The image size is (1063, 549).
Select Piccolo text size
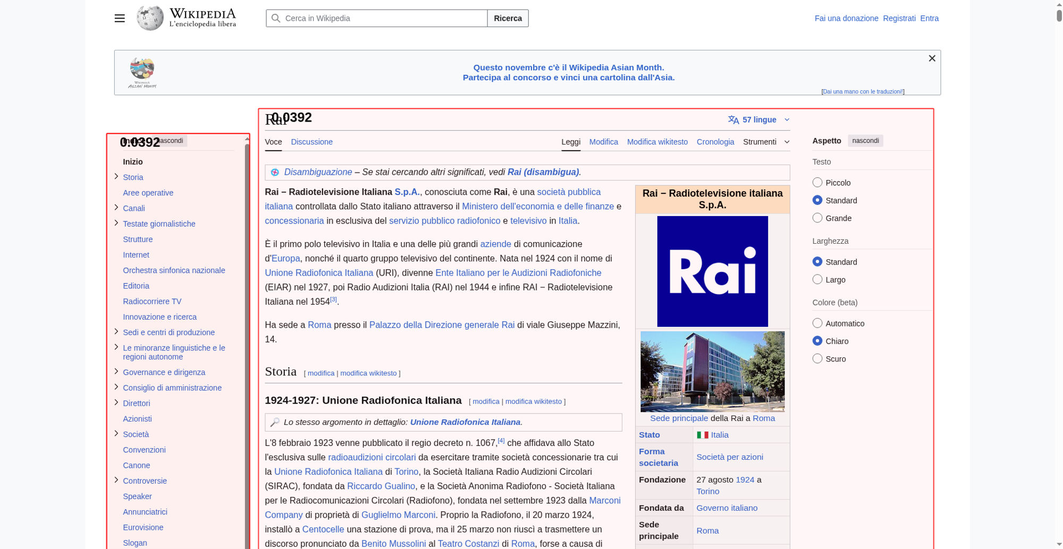817,183
